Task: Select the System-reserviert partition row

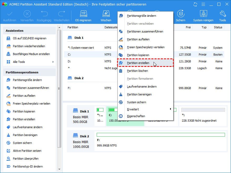Action: pos(144,48)
